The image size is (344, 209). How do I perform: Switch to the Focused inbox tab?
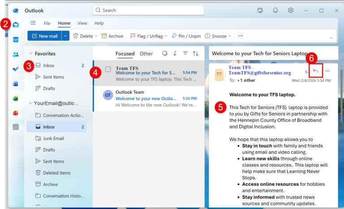click(125, 54)
